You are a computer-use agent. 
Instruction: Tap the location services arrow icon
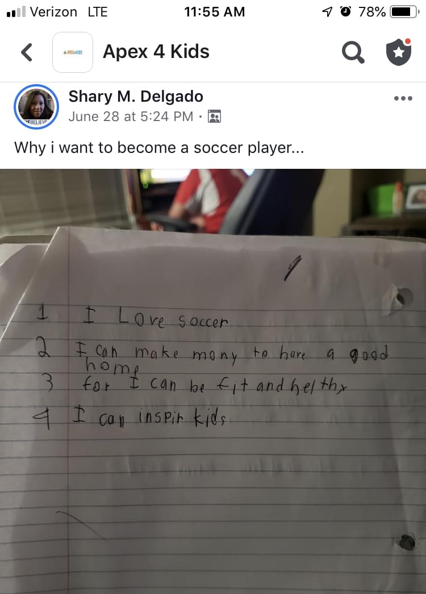pyautogui.click(x=327, y=12)
